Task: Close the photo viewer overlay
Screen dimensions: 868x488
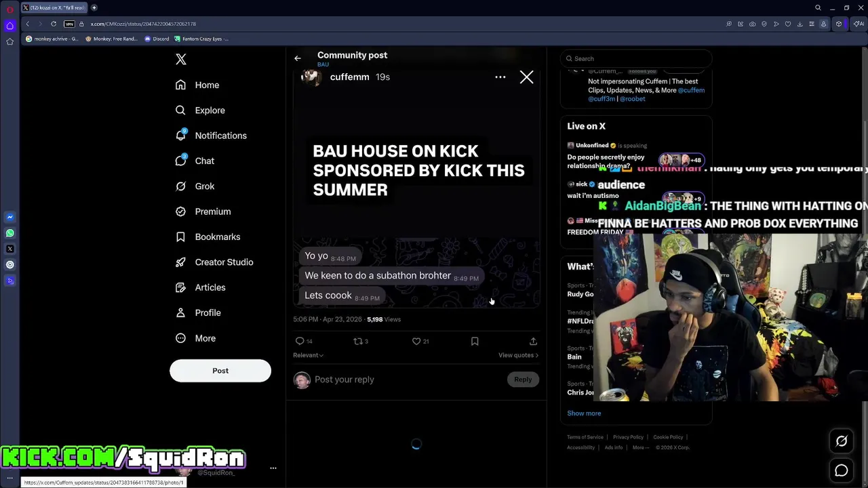Action: (x=526, y=77)
